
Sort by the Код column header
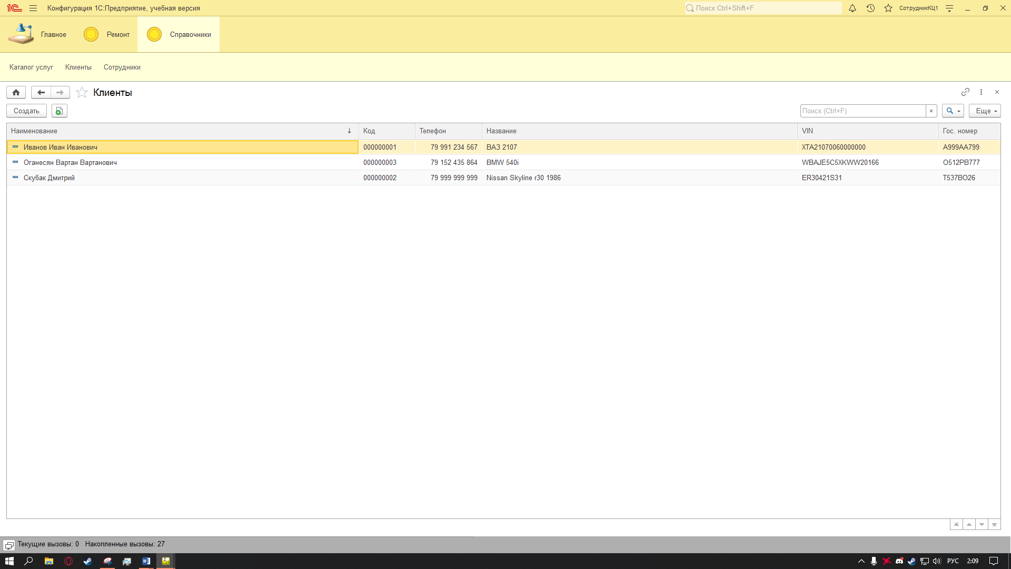click(x=387, y=131)
